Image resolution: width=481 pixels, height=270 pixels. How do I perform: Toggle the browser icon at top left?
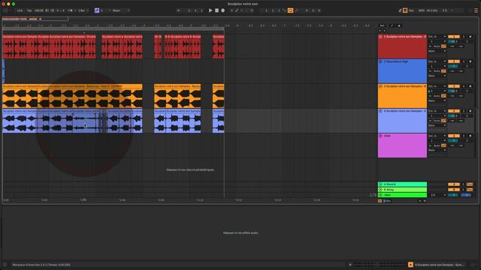[5, 10]
